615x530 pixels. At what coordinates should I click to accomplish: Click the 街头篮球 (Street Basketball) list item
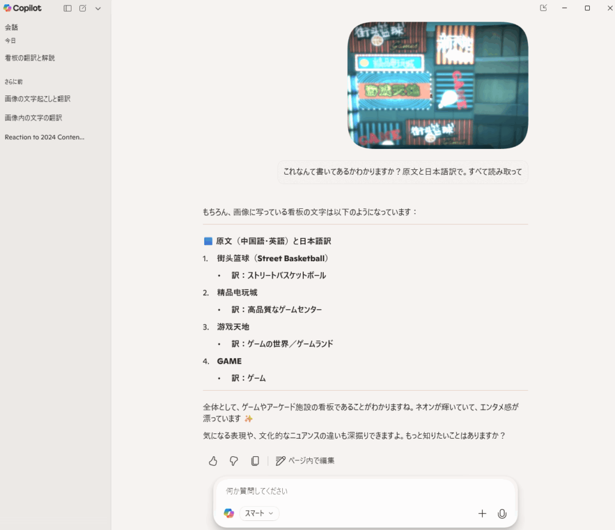coord(273,259)
